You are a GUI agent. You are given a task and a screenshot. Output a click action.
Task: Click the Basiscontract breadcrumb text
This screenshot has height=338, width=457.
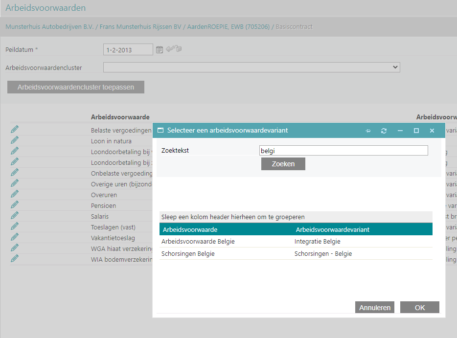click(294, 27)
